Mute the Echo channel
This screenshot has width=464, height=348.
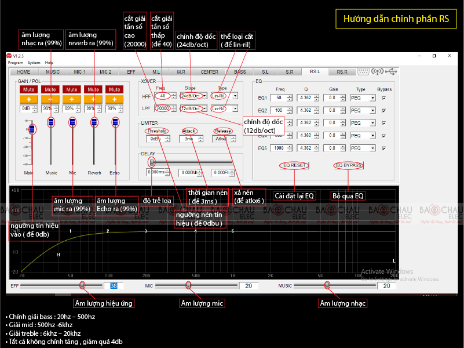point(114,89)
